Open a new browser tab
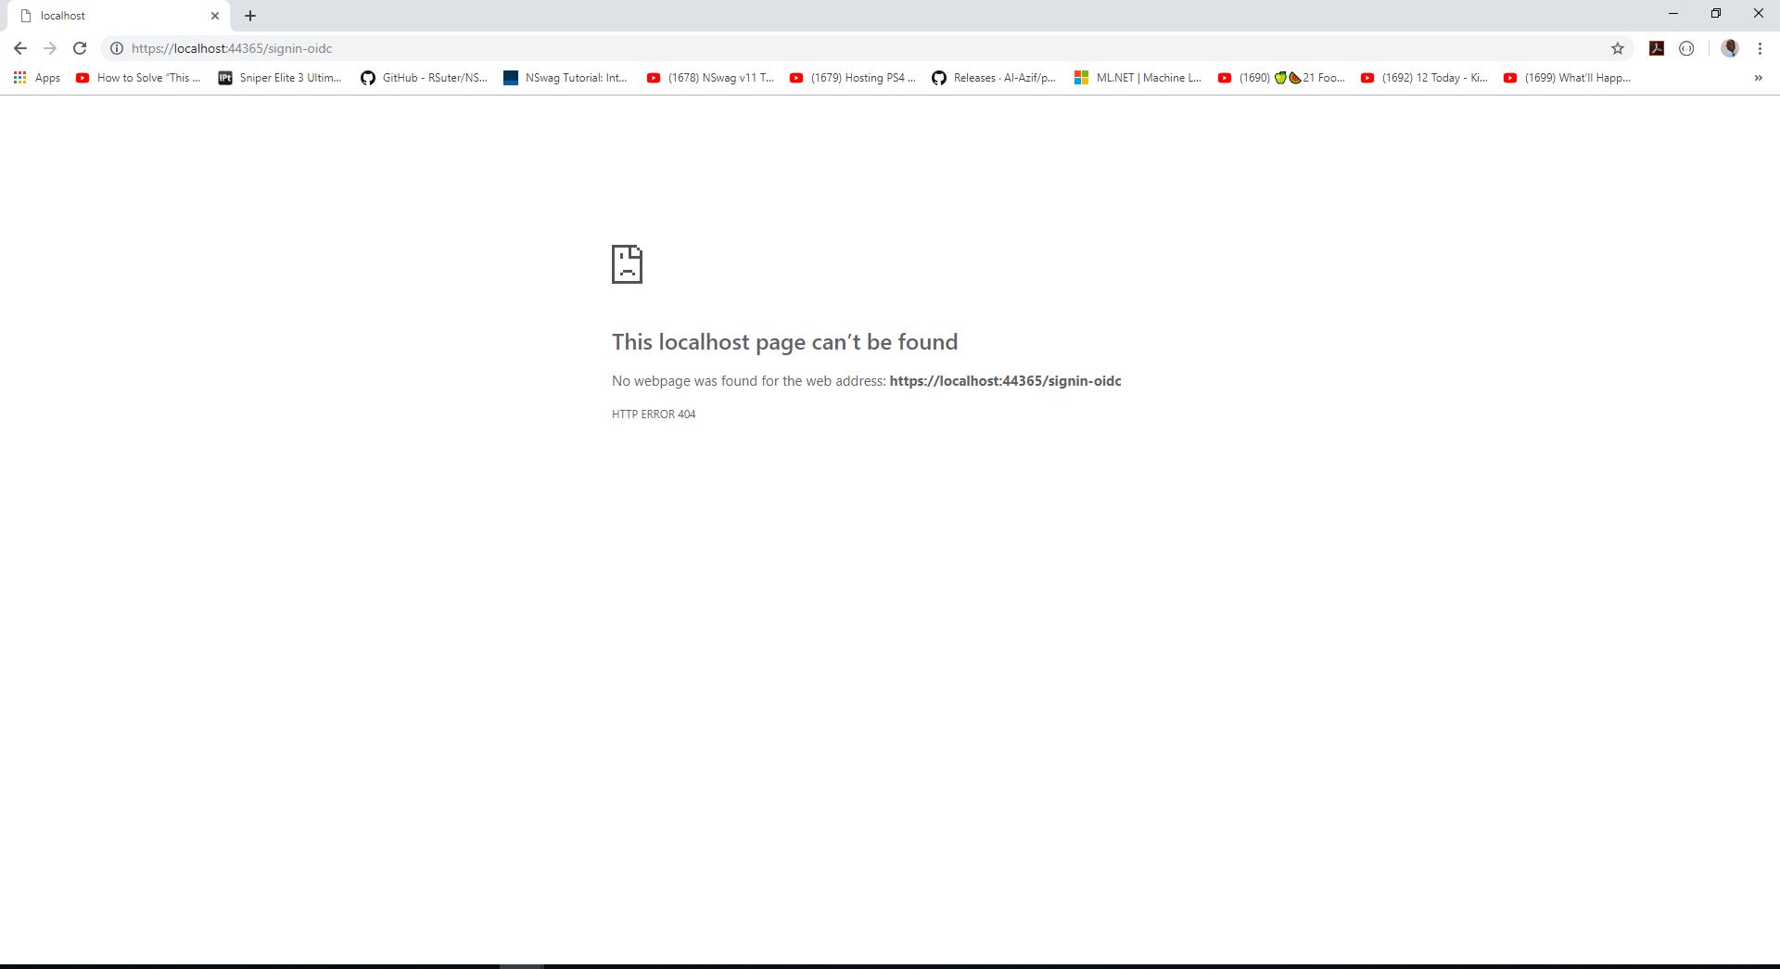 pos(249,15)
